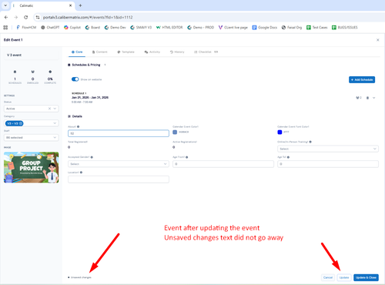
Task: Open the ChatGPT bookmark
Action: [50, 27]
